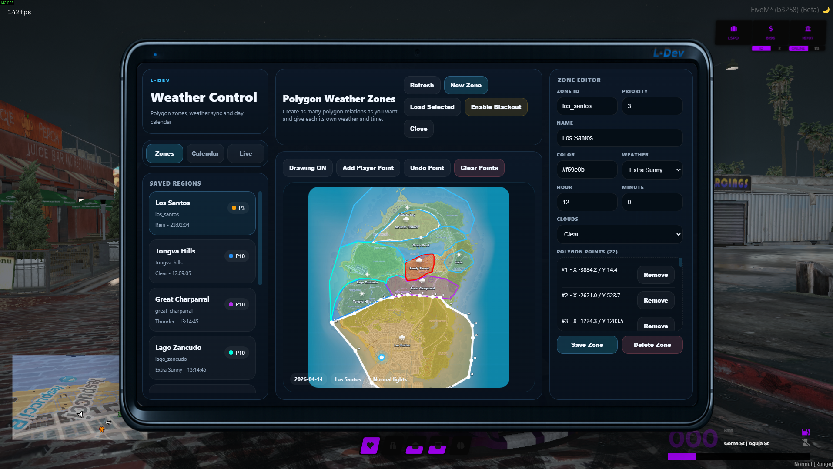Click the sun icon above Lago Zancudo
The image size is (833, 469).
367,274
